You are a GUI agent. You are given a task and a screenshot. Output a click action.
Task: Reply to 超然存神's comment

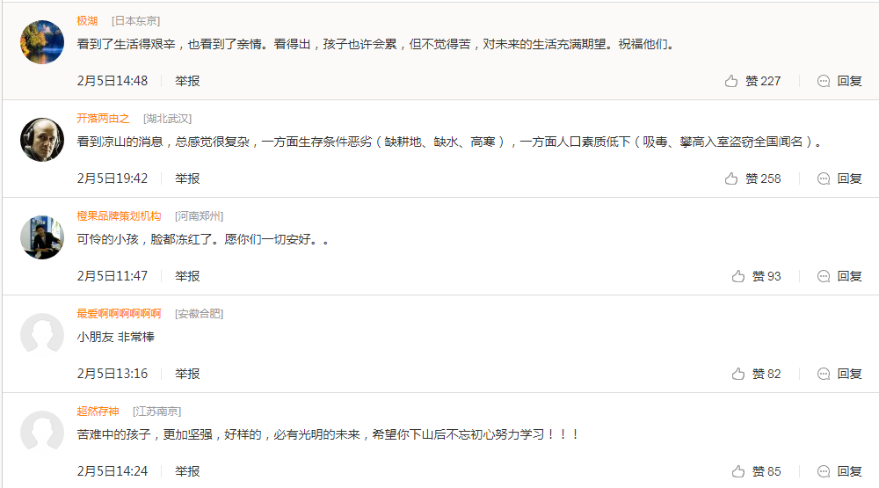click(x=839, y=471)
